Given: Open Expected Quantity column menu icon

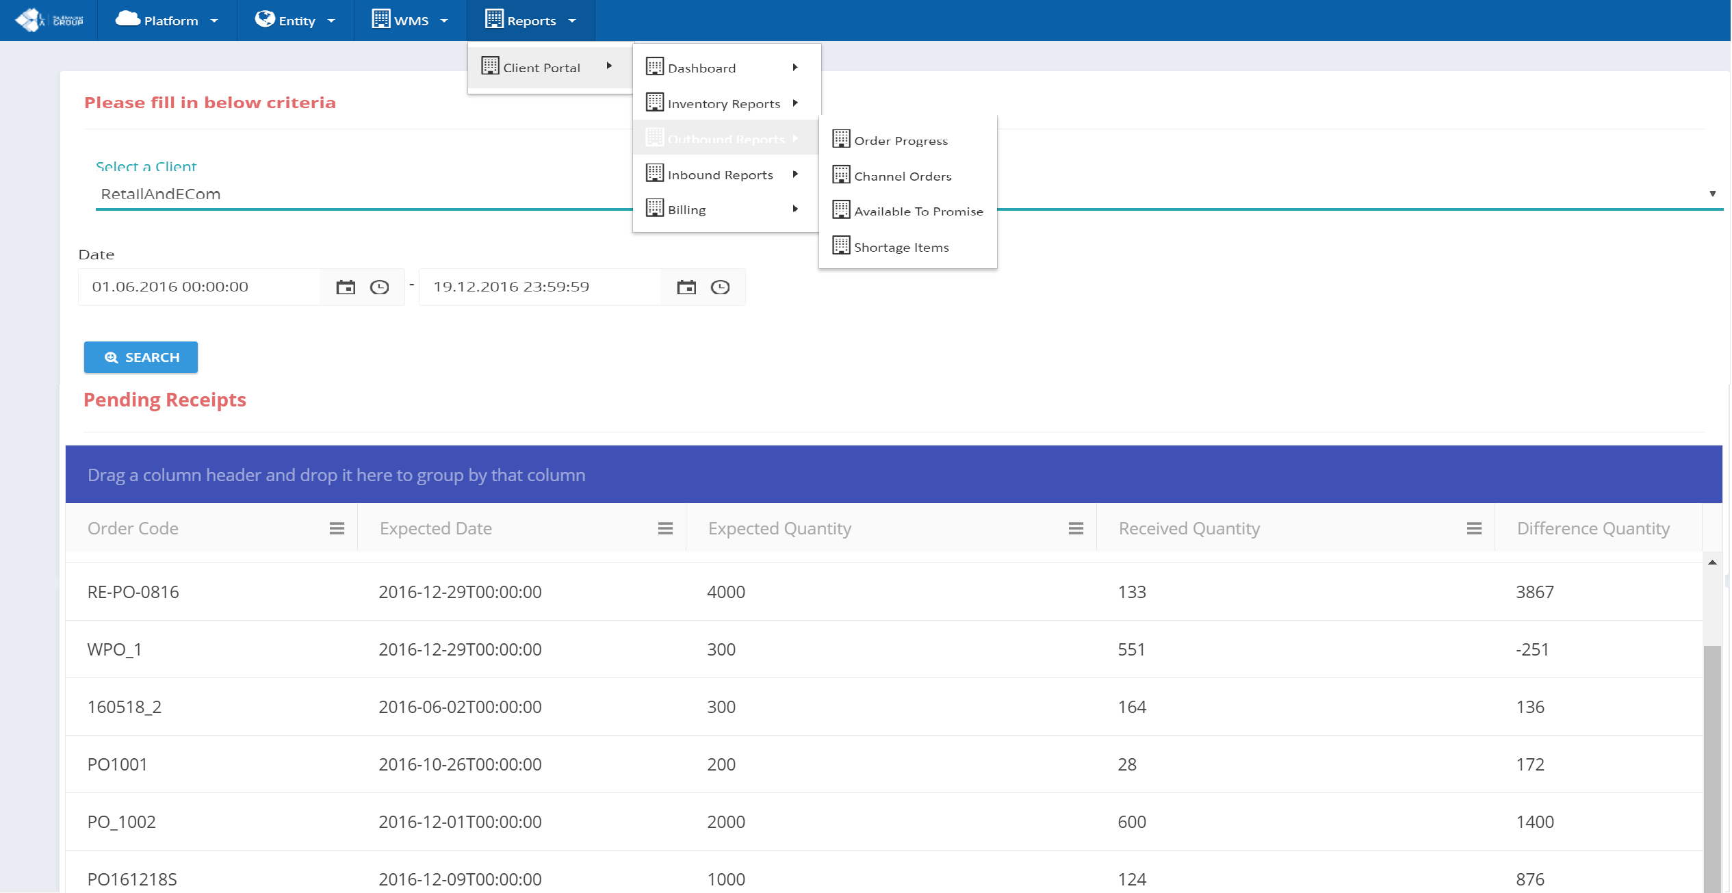Looking at the screenshot, I should 1076,528.
